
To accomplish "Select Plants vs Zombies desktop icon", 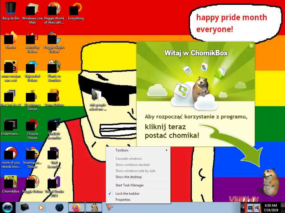I will tap(54, 71).
